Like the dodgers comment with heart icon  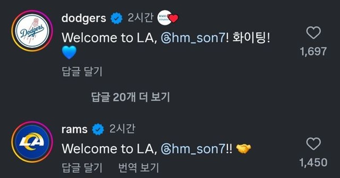314,33
